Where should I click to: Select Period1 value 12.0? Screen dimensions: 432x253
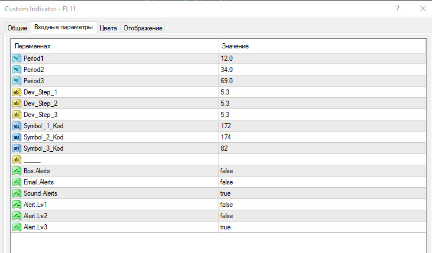pos(226,58)
